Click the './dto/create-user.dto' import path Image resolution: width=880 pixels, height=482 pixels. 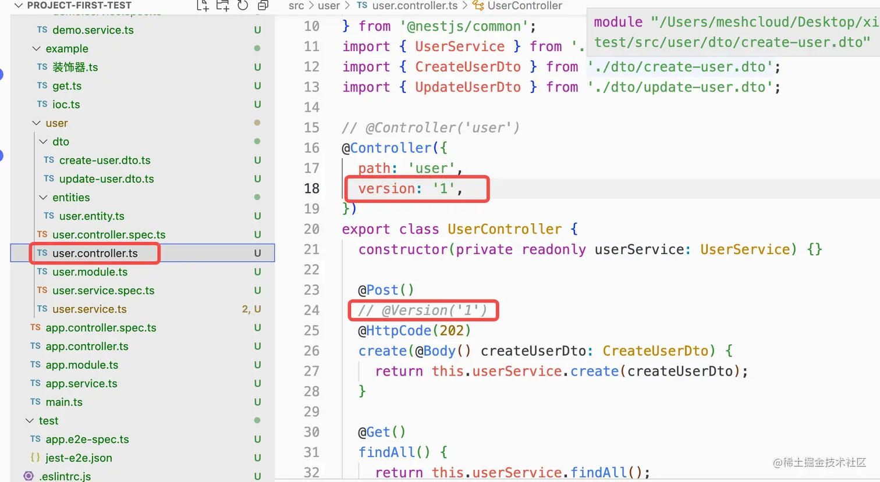point(680,67)
